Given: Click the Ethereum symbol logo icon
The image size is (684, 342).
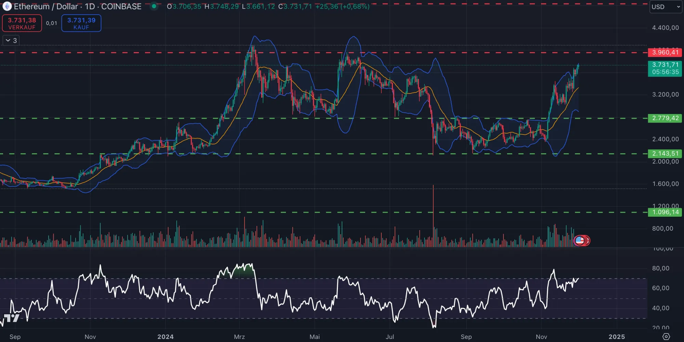Looking at the screenshot, I should 7,6.
